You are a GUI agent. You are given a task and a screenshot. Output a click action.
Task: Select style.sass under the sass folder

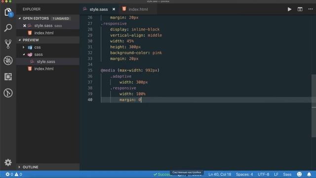(x=48, y=61)
